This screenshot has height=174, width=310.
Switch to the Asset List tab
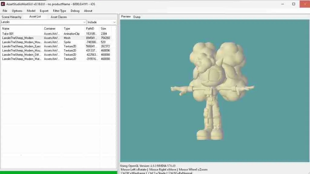35,17
